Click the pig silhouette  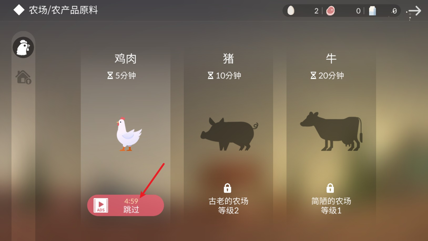coord(229,134)
